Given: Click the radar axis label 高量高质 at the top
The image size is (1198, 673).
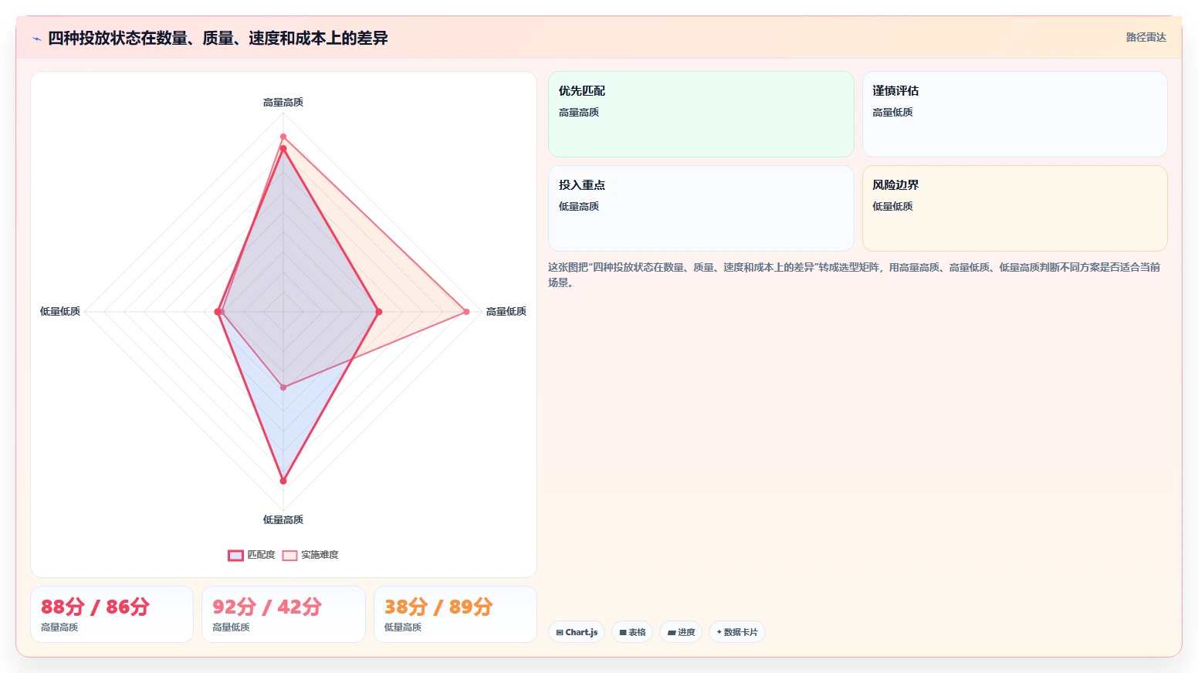Looking at the screenshot, I should (283, 102).
